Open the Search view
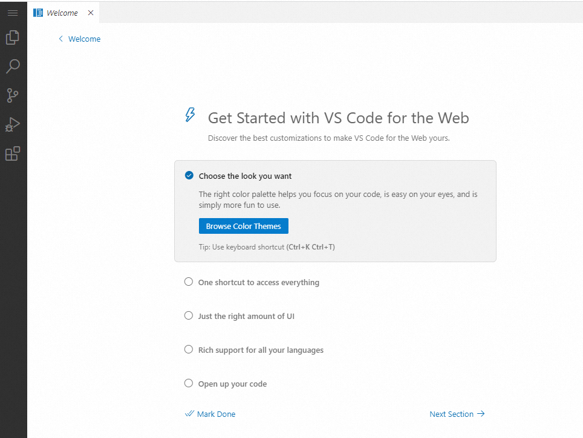 point(13,66)
